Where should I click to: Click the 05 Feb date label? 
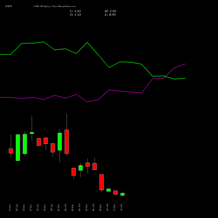click(87, 208)
